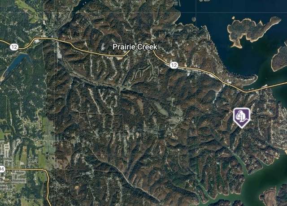The height and width of the screenshot is (206, 287).
Task: Select the Highway 12 shield near Prairie Creek's east side
Action: pos(174,65)
